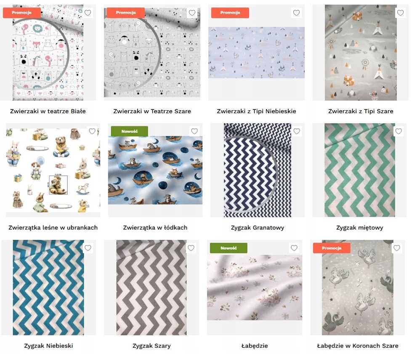Favorite the Zwierzaki w teatrze Białe fabric

pos(88,13)
